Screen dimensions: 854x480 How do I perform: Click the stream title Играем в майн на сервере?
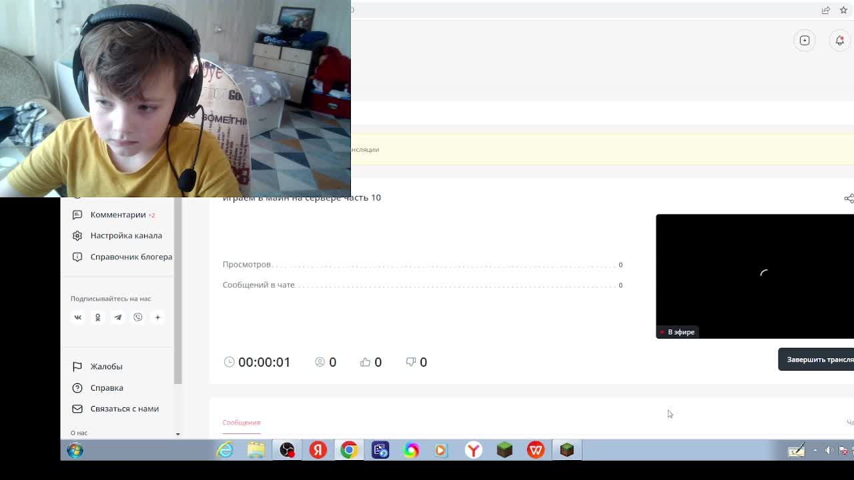point(302,197)
